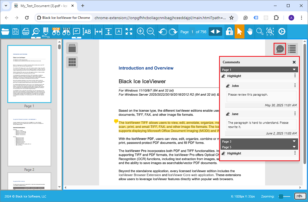Open the dropdown under the comment tool

77,37
